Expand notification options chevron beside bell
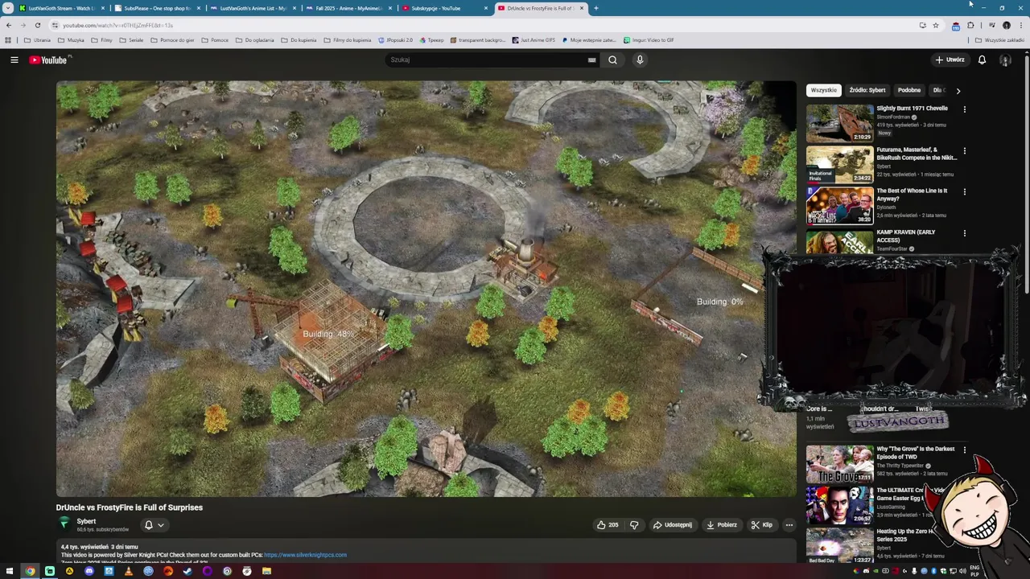This screenshot has width=1030, height=579. [x=161, y=525]
